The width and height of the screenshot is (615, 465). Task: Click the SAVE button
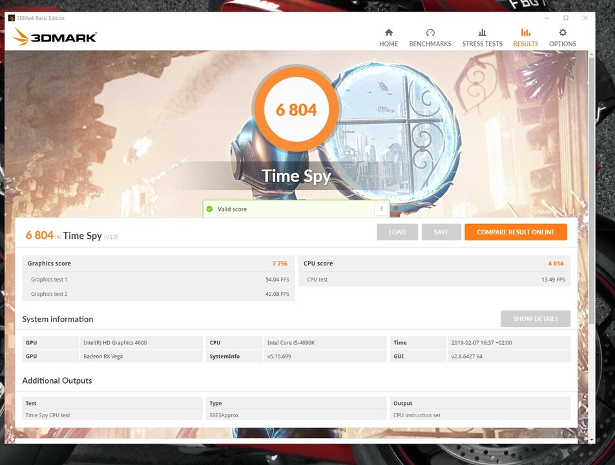click(441, 232)
